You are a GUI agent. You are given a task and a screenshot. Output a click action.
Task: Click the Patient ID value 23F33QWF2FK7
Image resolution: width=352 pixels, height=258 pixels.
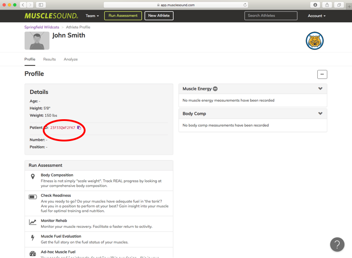coord(63,128)
